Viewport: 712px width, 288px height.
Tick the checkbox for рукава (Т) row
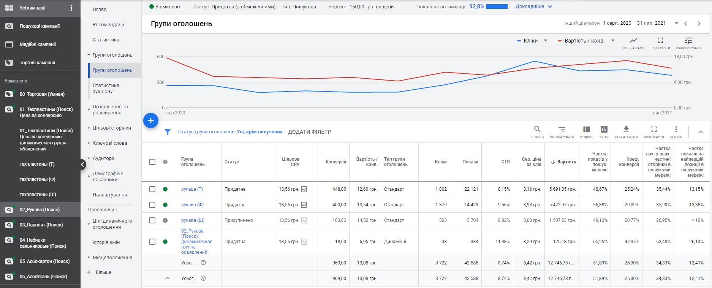coord(152,189)
